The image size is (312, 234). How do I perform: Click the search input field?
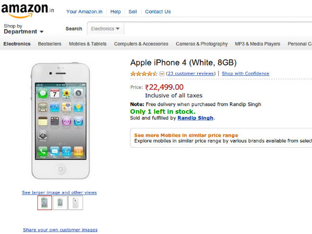coord(218,29)
